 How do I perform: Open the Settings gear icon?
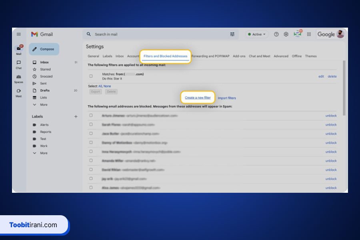point(286,34)
